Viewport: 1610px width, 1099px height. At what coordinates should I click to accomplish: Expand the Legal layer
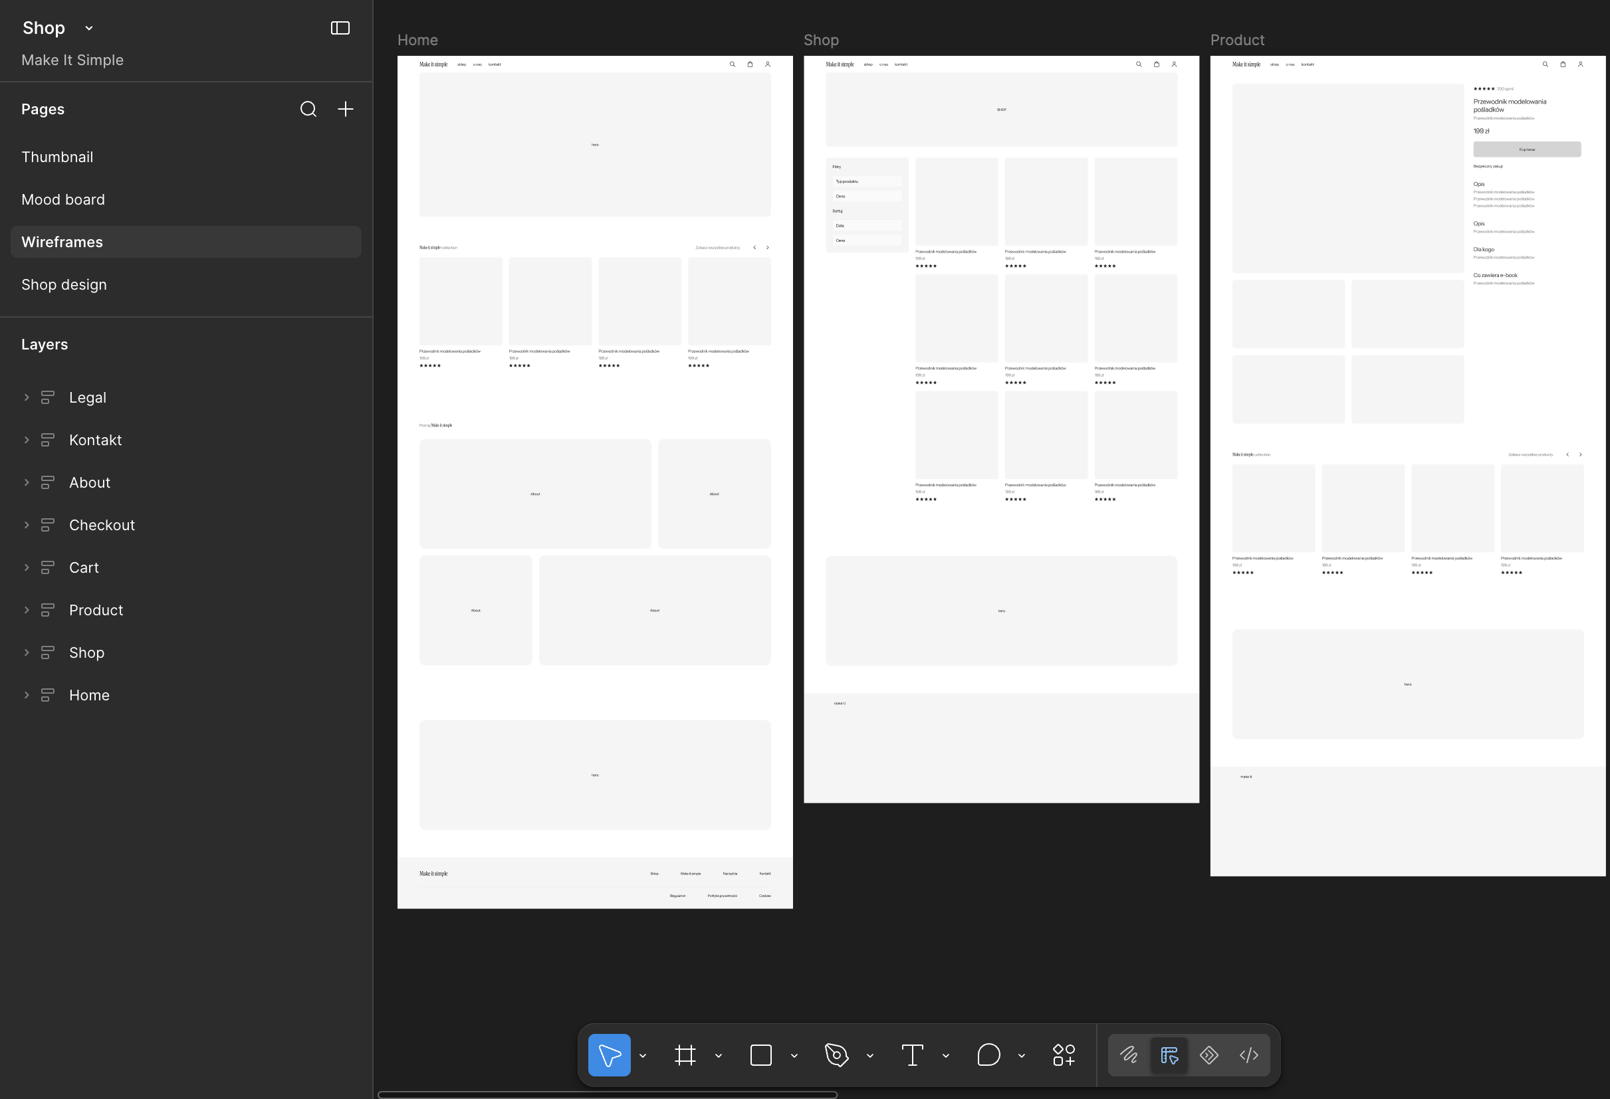[x=27, y=397]
